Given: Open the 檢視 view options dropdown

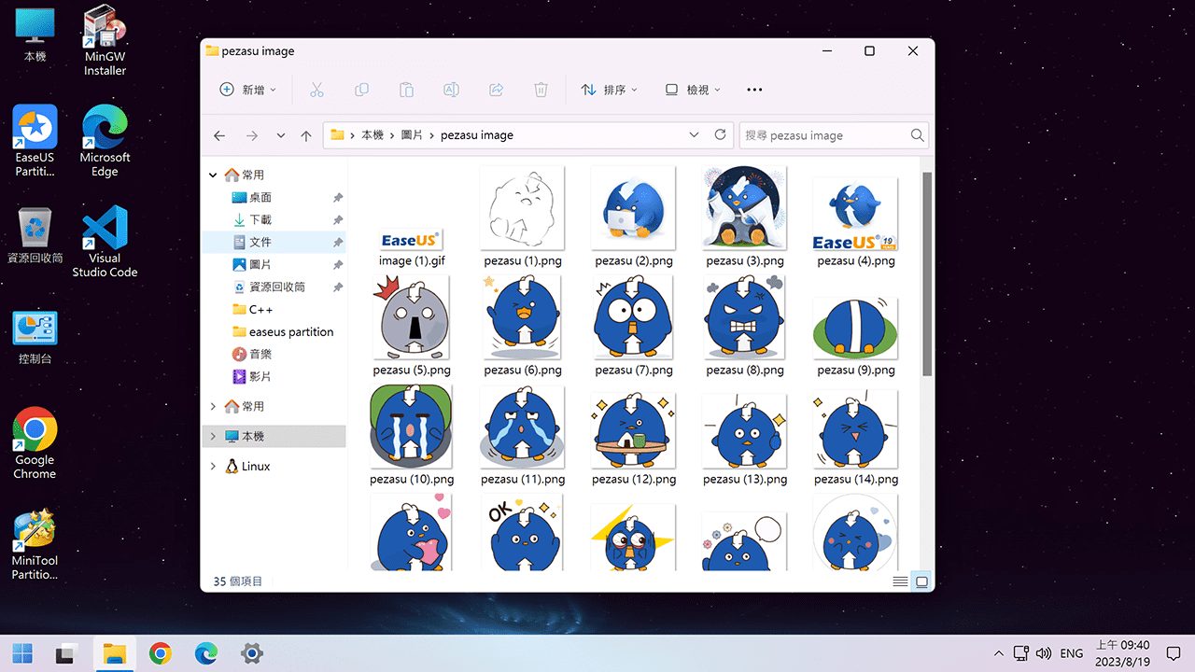Looking at the screenshot, I should tap(692, 89).
